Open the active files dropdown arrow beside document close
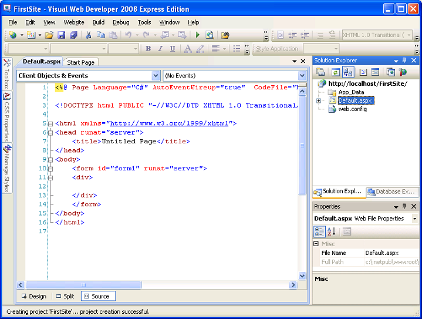 [x=295, y=62]
